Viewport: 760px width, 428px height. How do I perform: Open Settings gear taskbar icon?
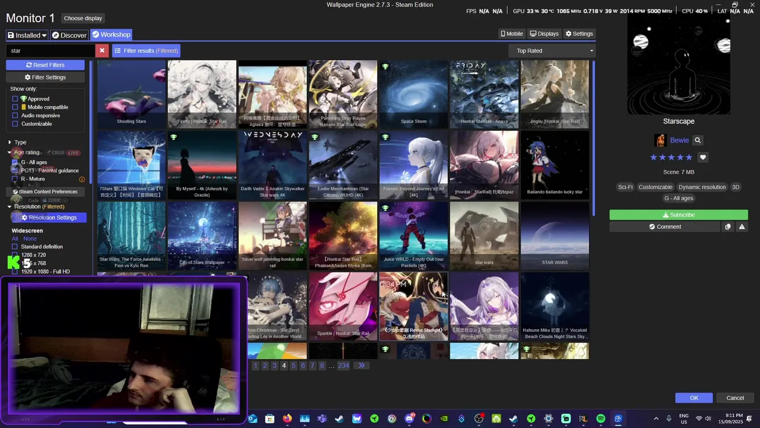(x=549, y=418)
